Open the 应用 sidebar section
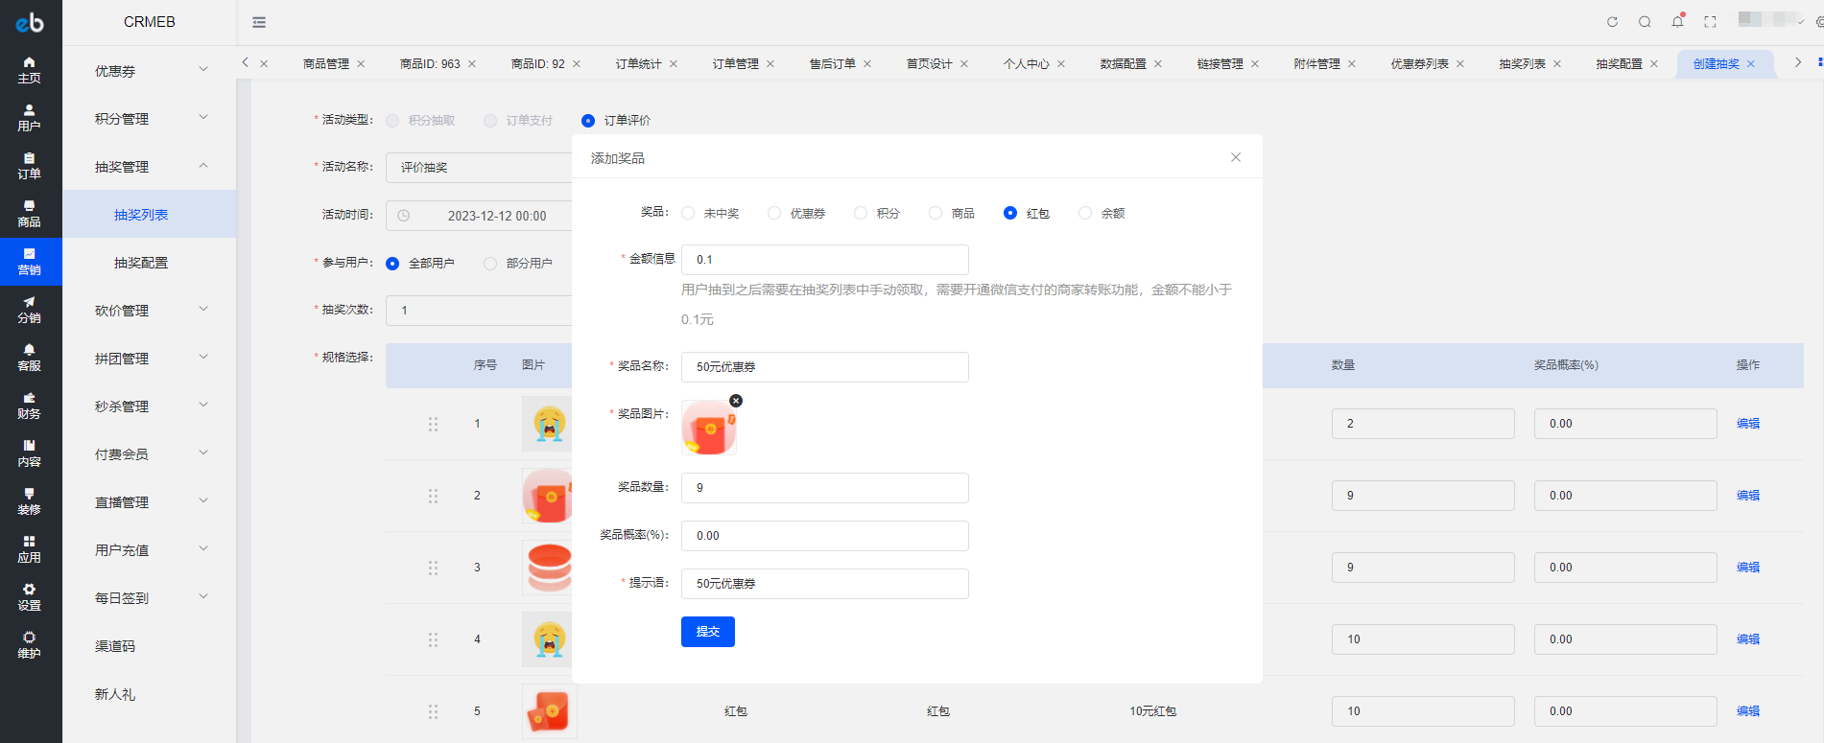This screenshot has height=743, width=1824. [x=30, y=549]
